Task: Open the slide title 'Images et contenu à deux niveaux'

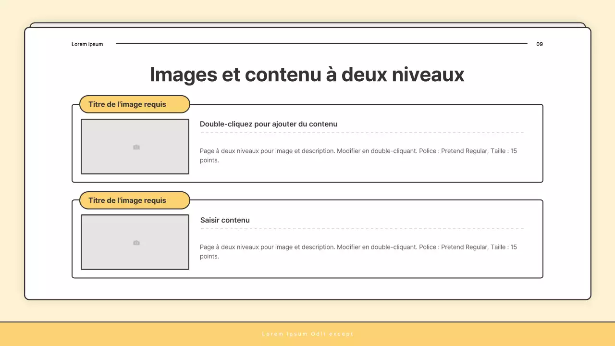Action: (x=307, y=74)
